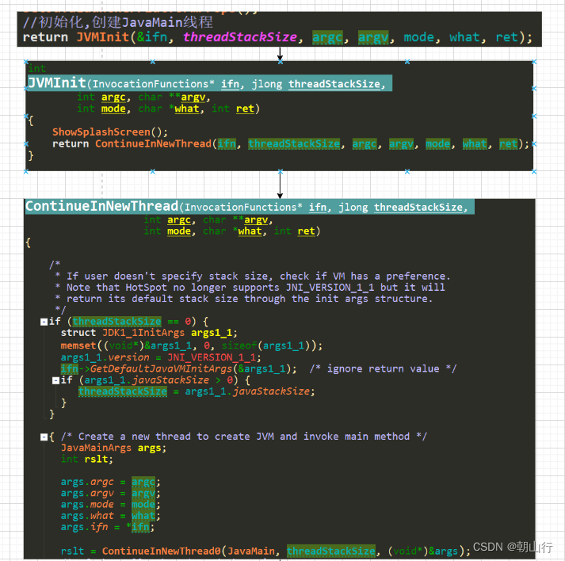Click the args.what assignment line

pyautogui.click(x=110, y=516)
